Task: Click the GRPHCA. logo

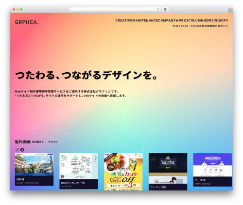Action: [x=27, y=22]
